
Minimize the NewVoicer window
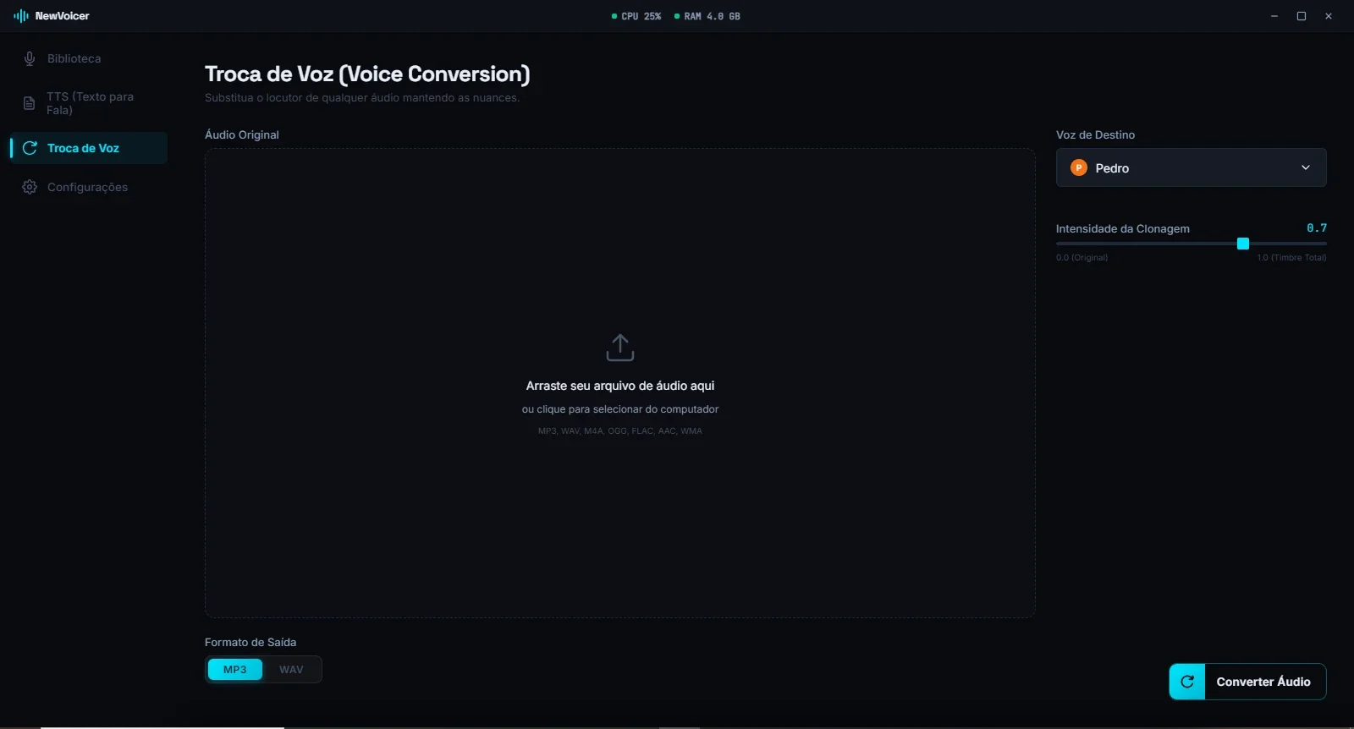[x=1274, y=16]
